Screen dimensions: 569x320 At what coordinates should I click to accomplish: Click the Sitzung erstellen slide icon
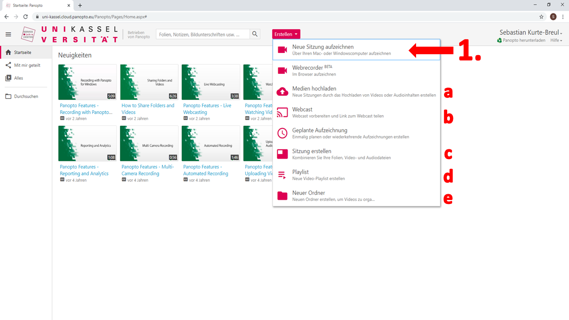click(282, 154)
